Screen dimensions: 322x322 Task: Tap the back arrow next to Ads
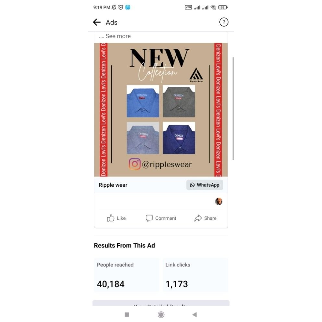pos(97,22)
